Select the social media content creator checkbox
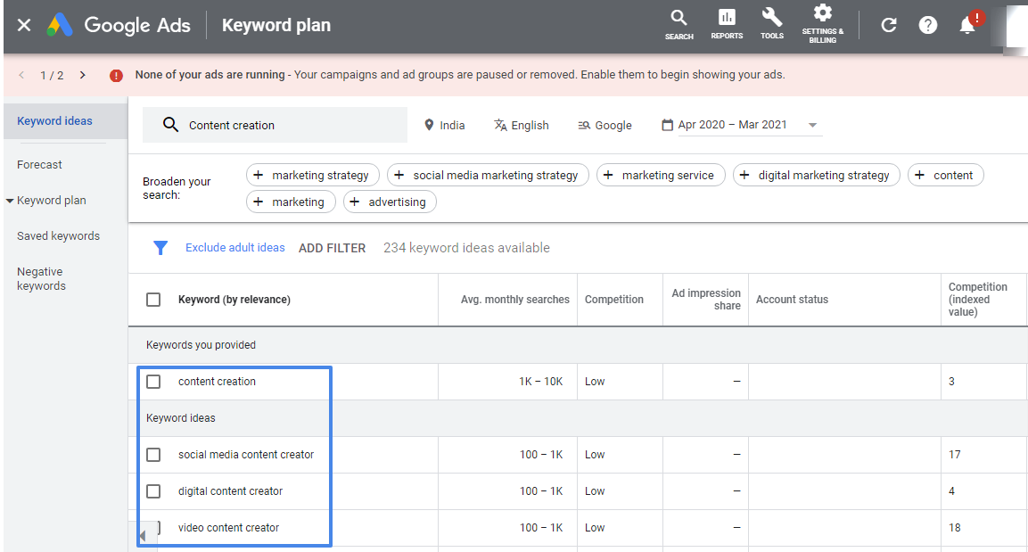Image resolution: width=1028 pixels, height=552 pixels. click(x=152, y=454)
